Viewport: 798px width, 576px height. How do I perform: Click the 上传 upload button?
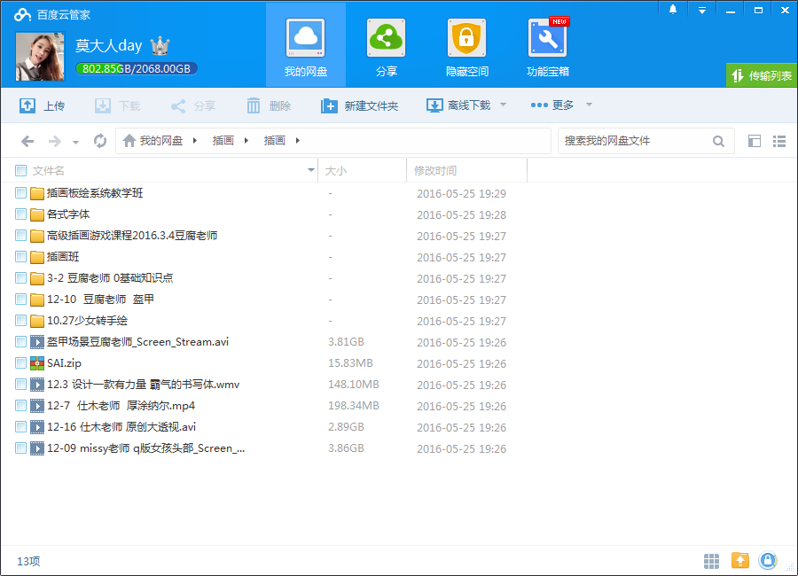pyautogui.click(x=42, y=105)
